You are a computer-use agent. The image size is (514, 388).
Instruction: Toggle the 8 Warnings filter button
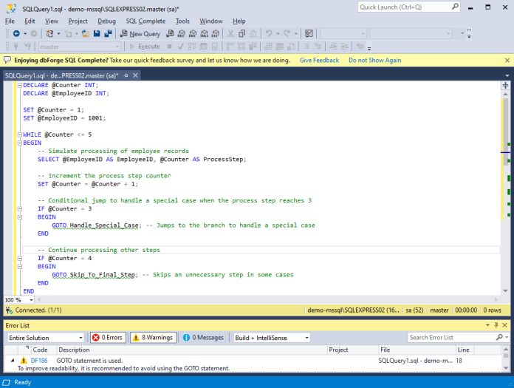coord(154,338)
